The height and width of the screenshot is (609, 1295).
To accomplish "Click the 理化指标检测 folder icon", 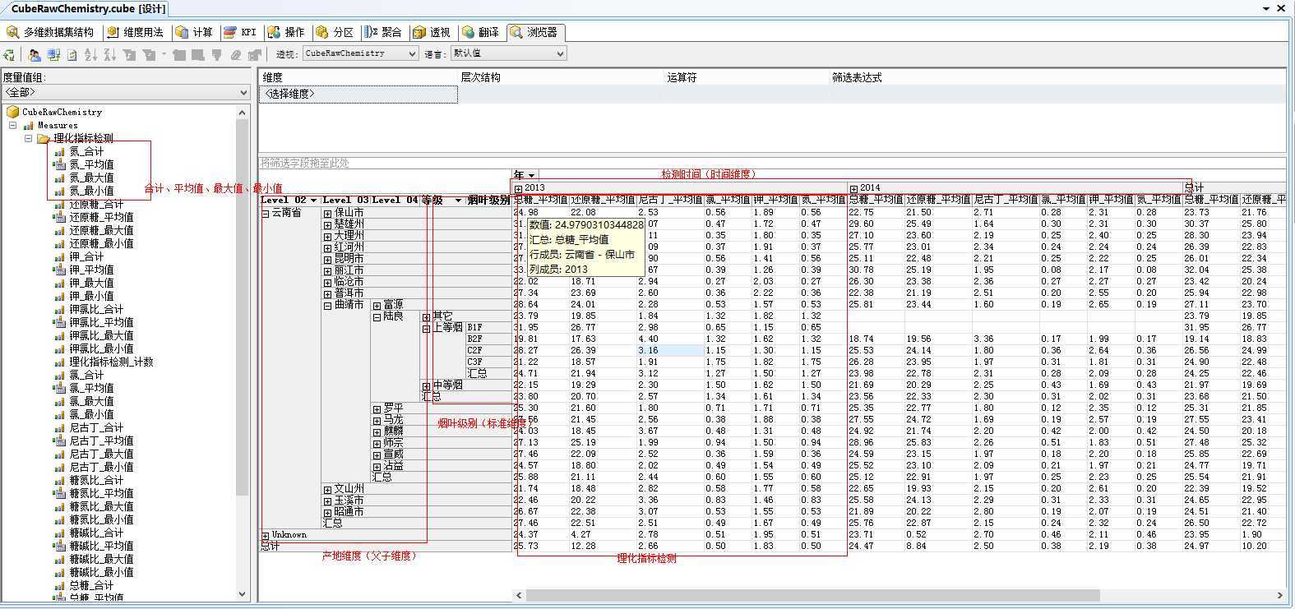I will tap(44, 138).
